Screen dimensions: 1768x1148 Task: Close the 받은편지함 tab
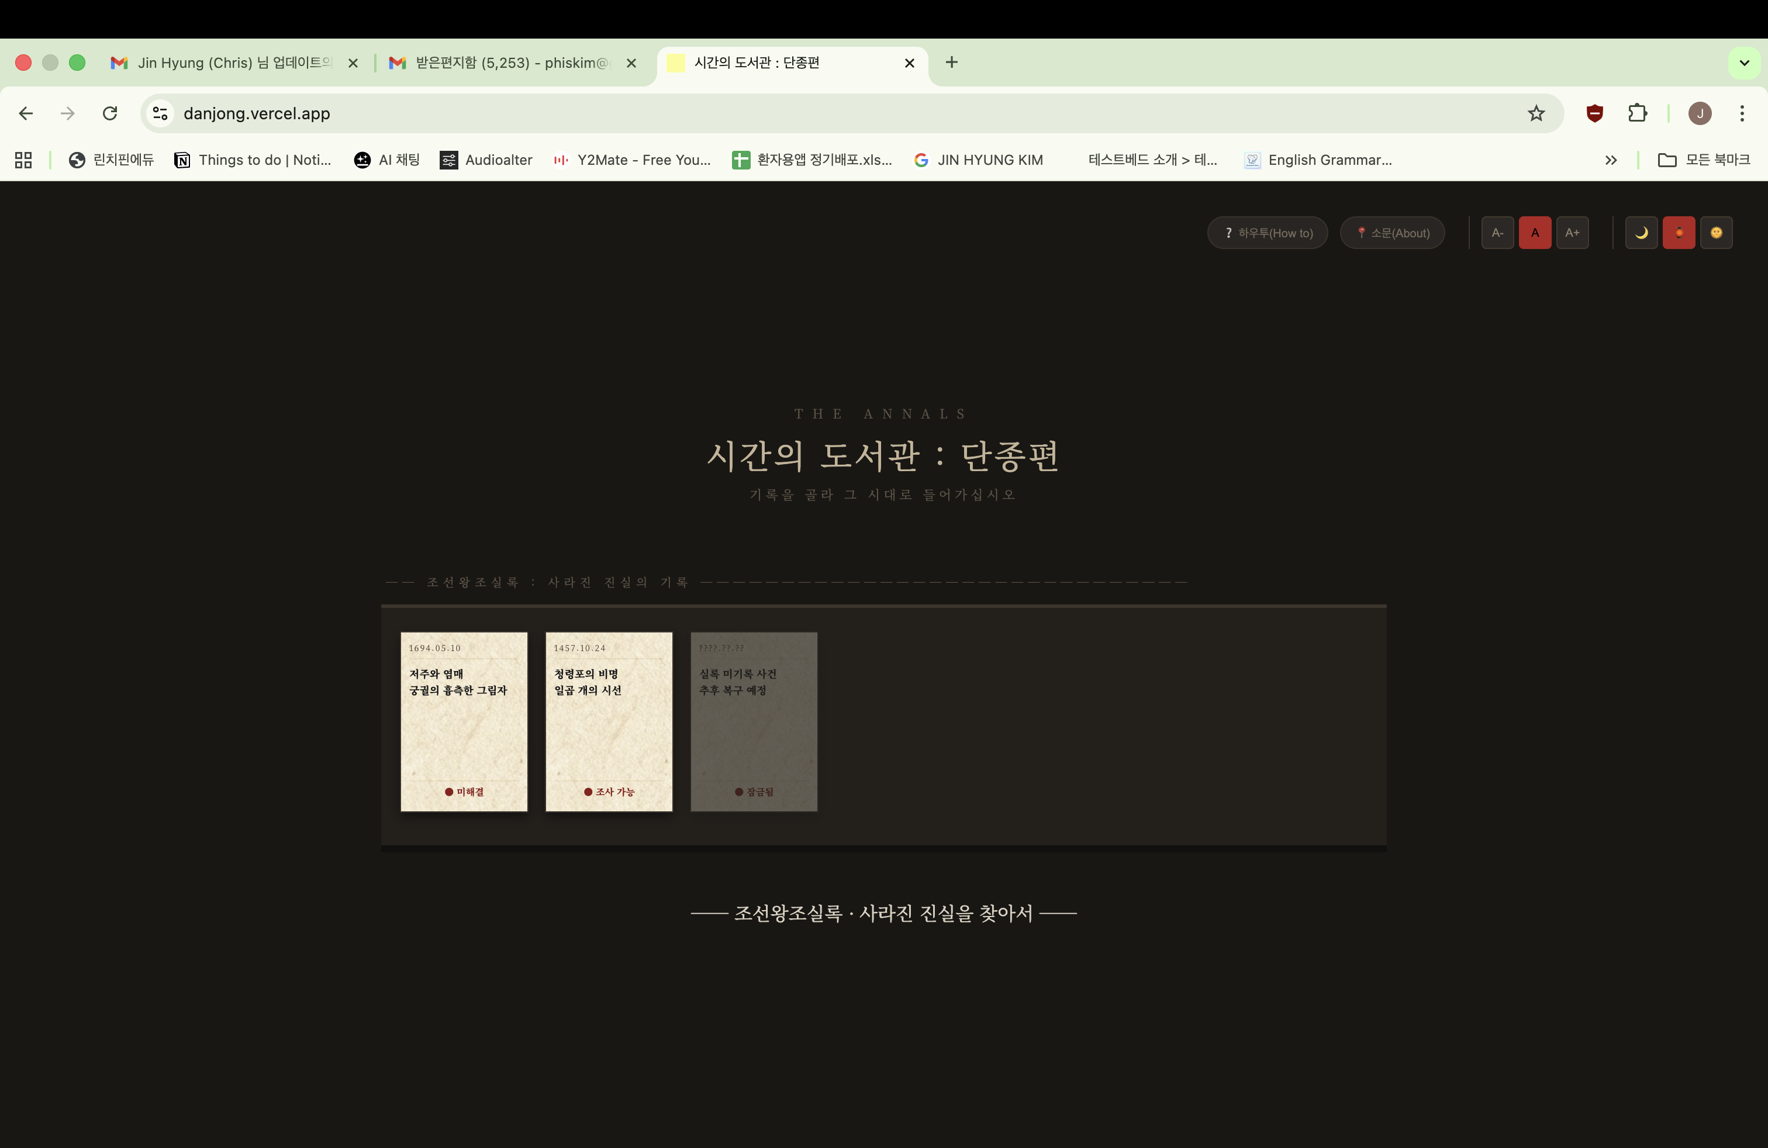pyautogui.click(x=631, y=63)
